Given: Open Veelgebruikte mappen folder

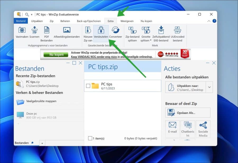Looking at the screenshot, I should (x=36, y=102).
